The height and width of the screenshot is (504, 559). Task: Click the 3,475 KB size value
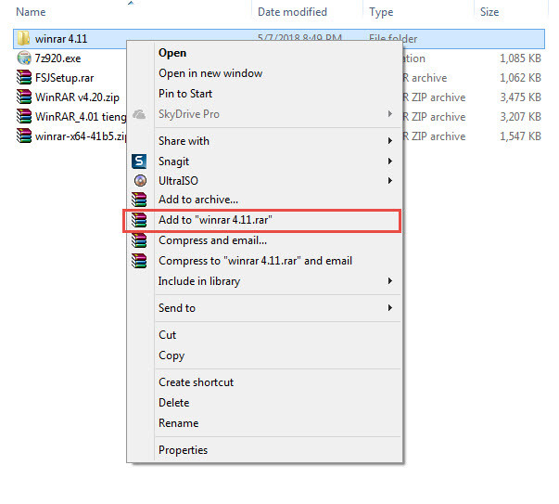520,97
